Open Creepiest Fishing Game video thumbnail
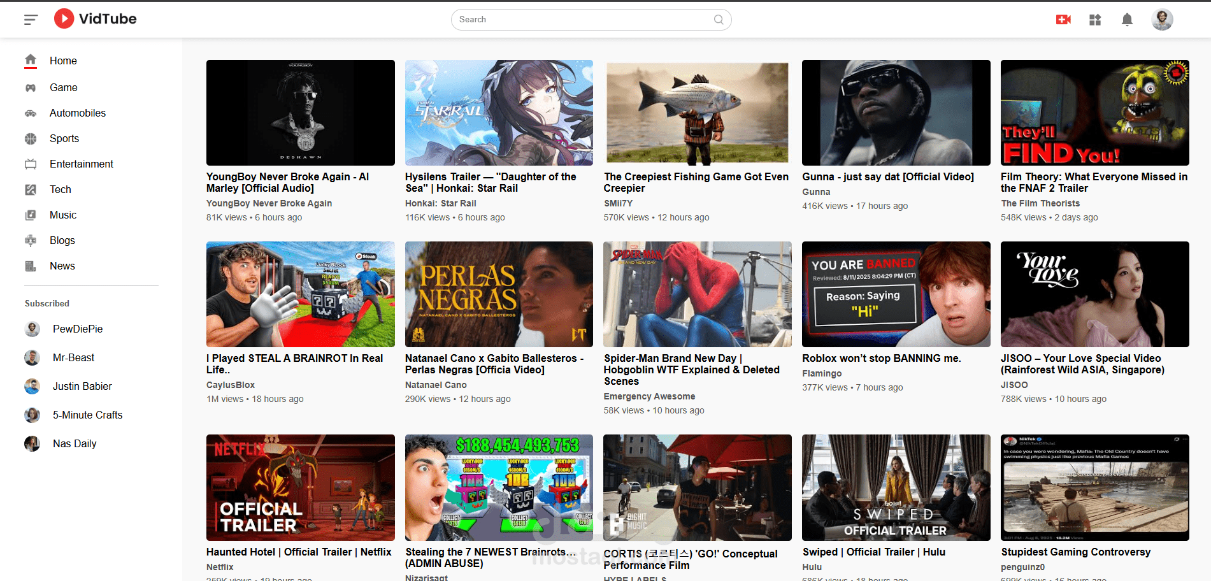Image resolution: width=1211 pixels, height=581 pixels. [698, 113]
